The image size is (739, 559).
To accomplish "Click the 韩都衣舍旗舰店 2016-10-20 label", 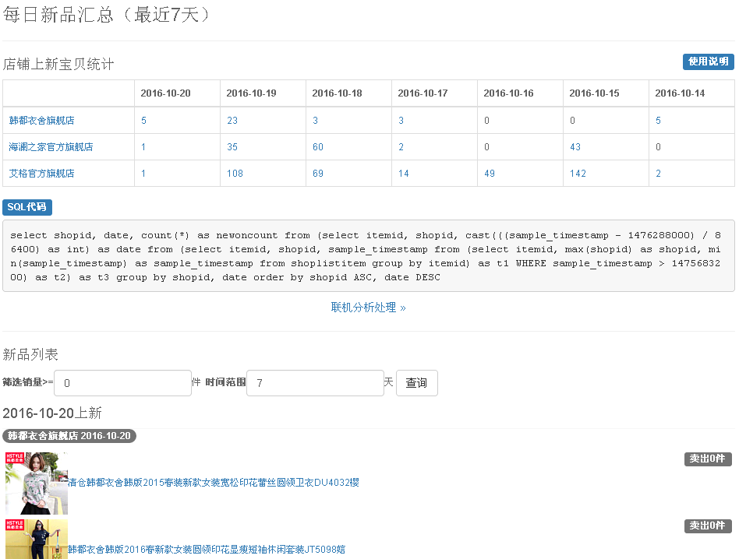I will 69,436.
